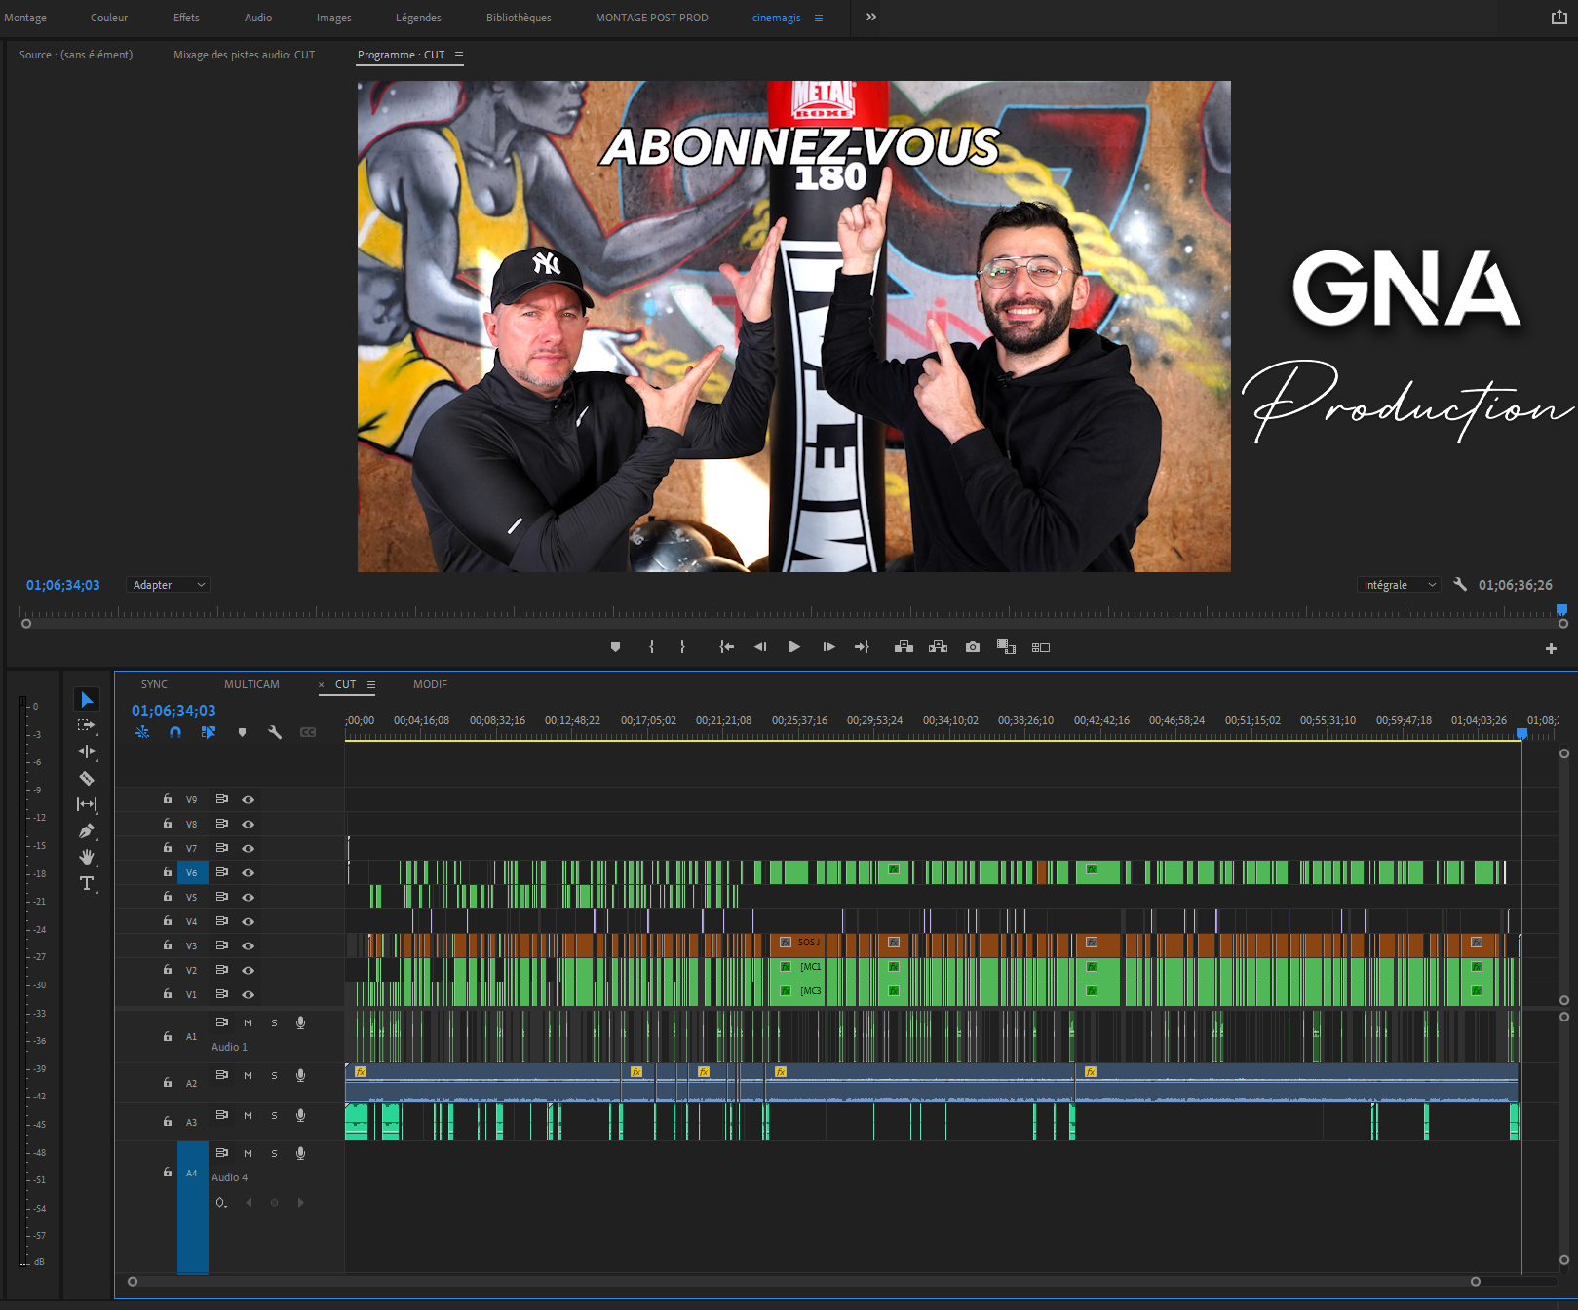Viewport: 1578px width, 1310px height.
Task: Add a marker in the timeline header
Action: [242, 732]
